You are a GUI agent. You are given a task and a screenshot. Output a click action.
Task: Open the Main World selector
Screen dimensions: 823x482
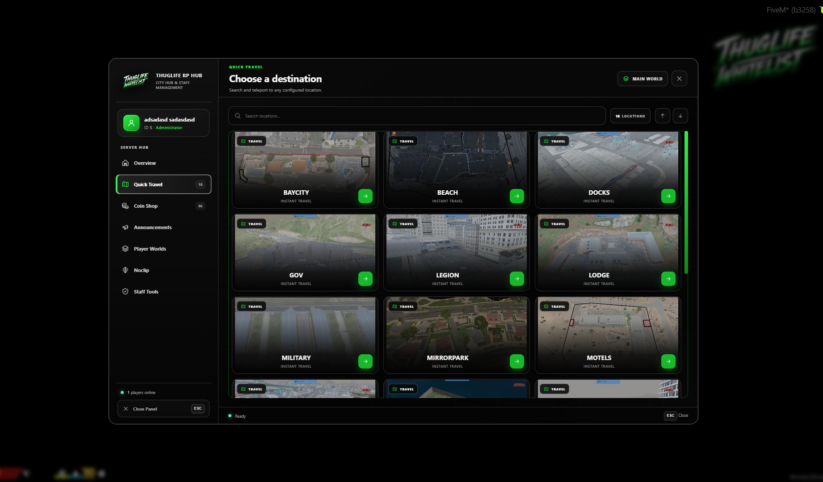point(642,79)
